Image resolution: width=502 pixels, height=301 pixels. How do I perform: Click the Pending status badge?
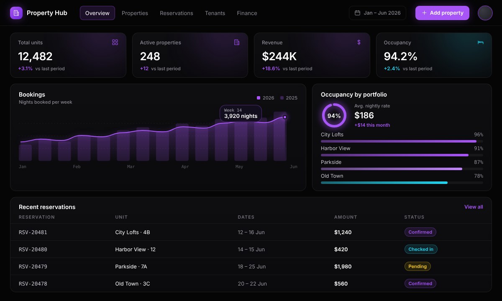coord(417,266)
